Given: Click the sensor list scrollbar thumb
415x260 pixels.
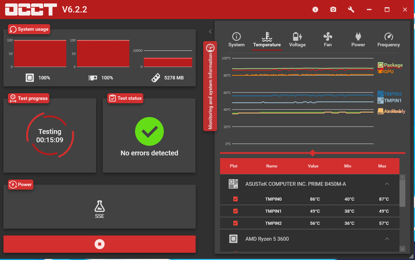Looking at the screenshot, I should 402,193.
